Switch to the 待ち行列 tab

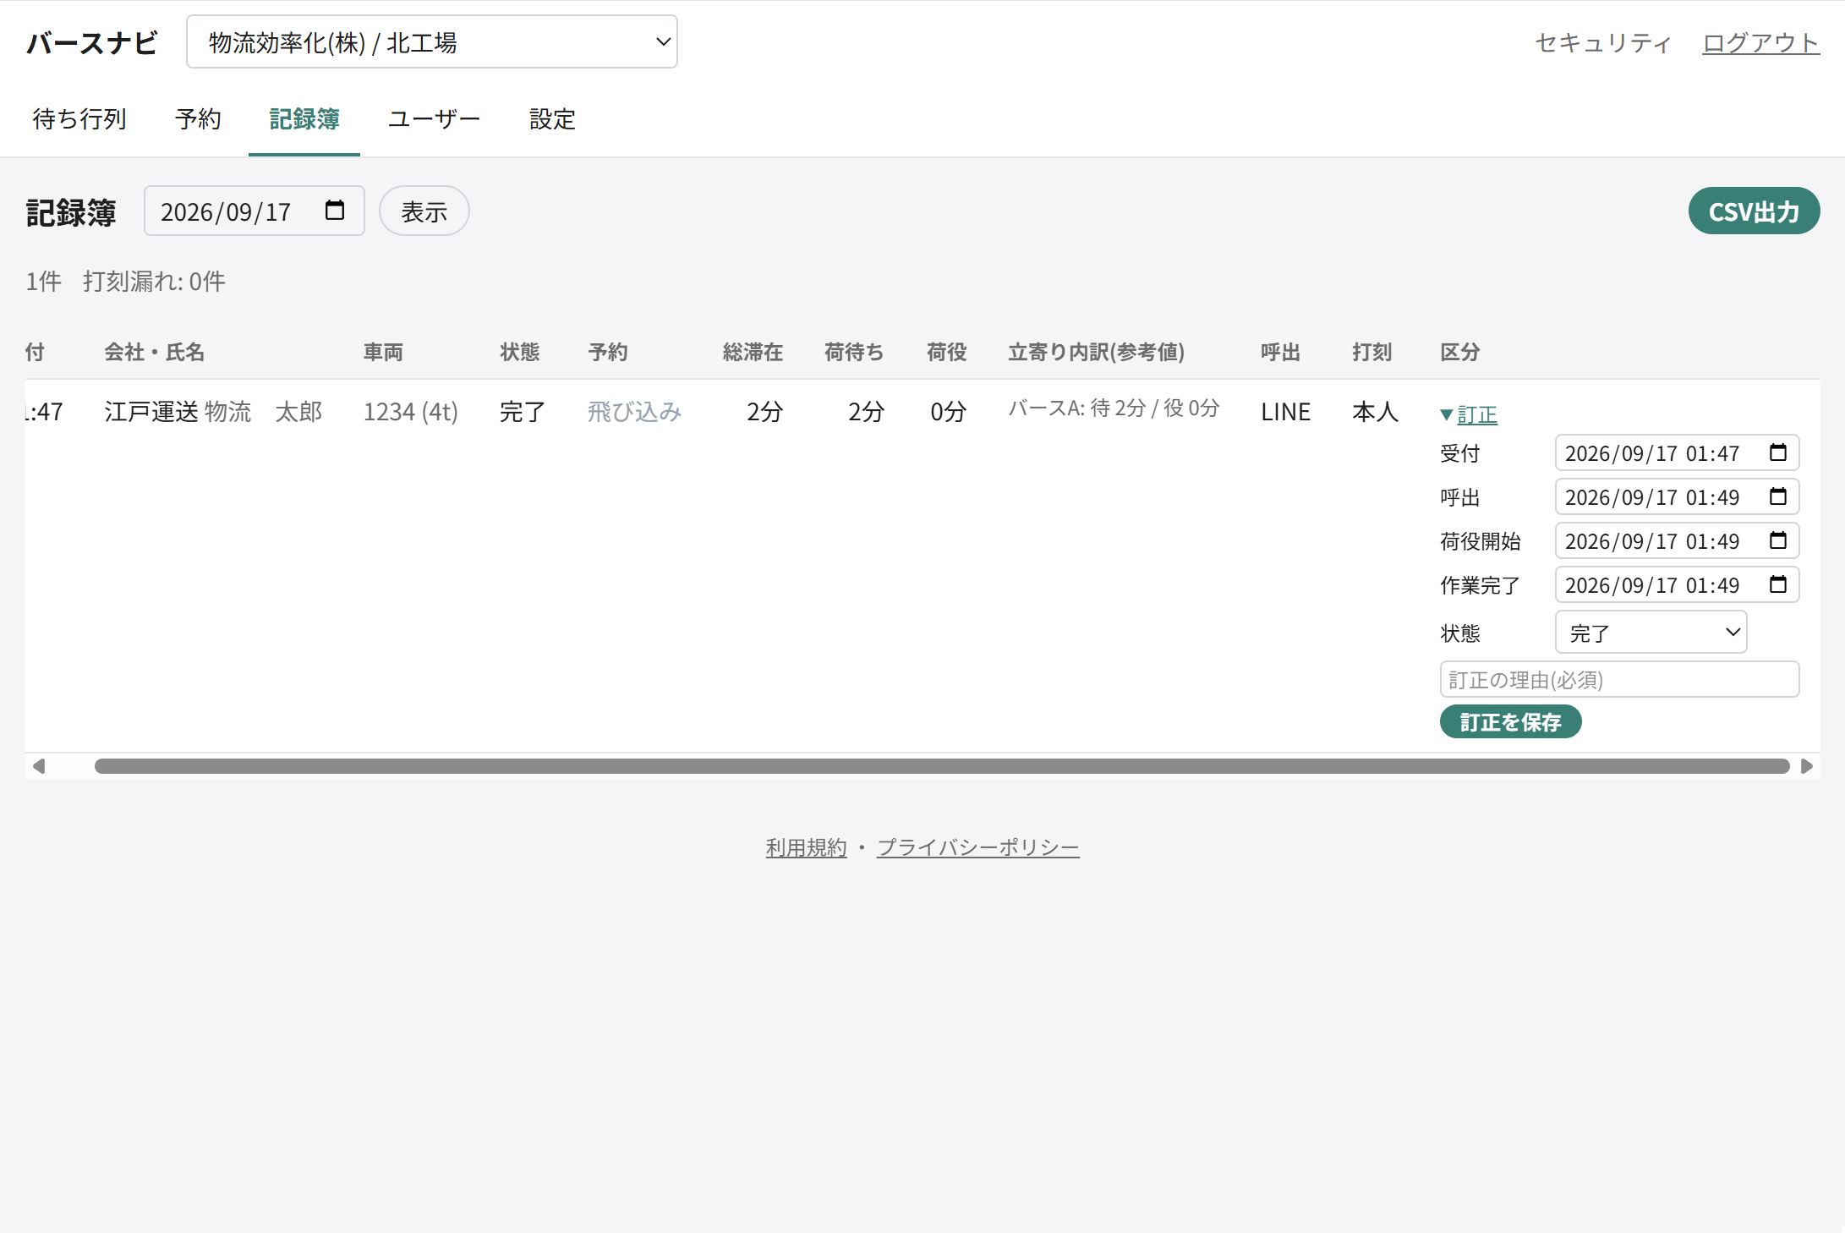[79, 119]
